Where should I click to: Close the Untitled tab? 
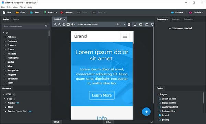[65, 19]
